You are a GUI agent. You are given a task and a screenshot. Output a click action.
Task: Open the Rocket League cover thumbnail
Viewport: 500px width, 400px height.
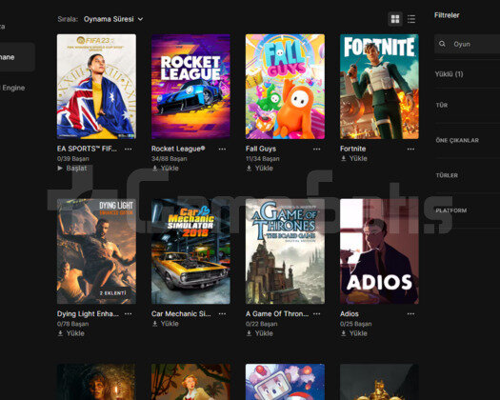click(x=190, y=87)
